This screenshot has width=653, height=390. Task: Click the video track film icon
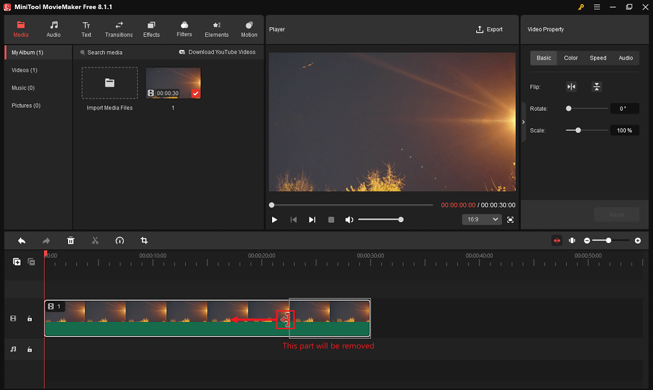click(14, 318)
